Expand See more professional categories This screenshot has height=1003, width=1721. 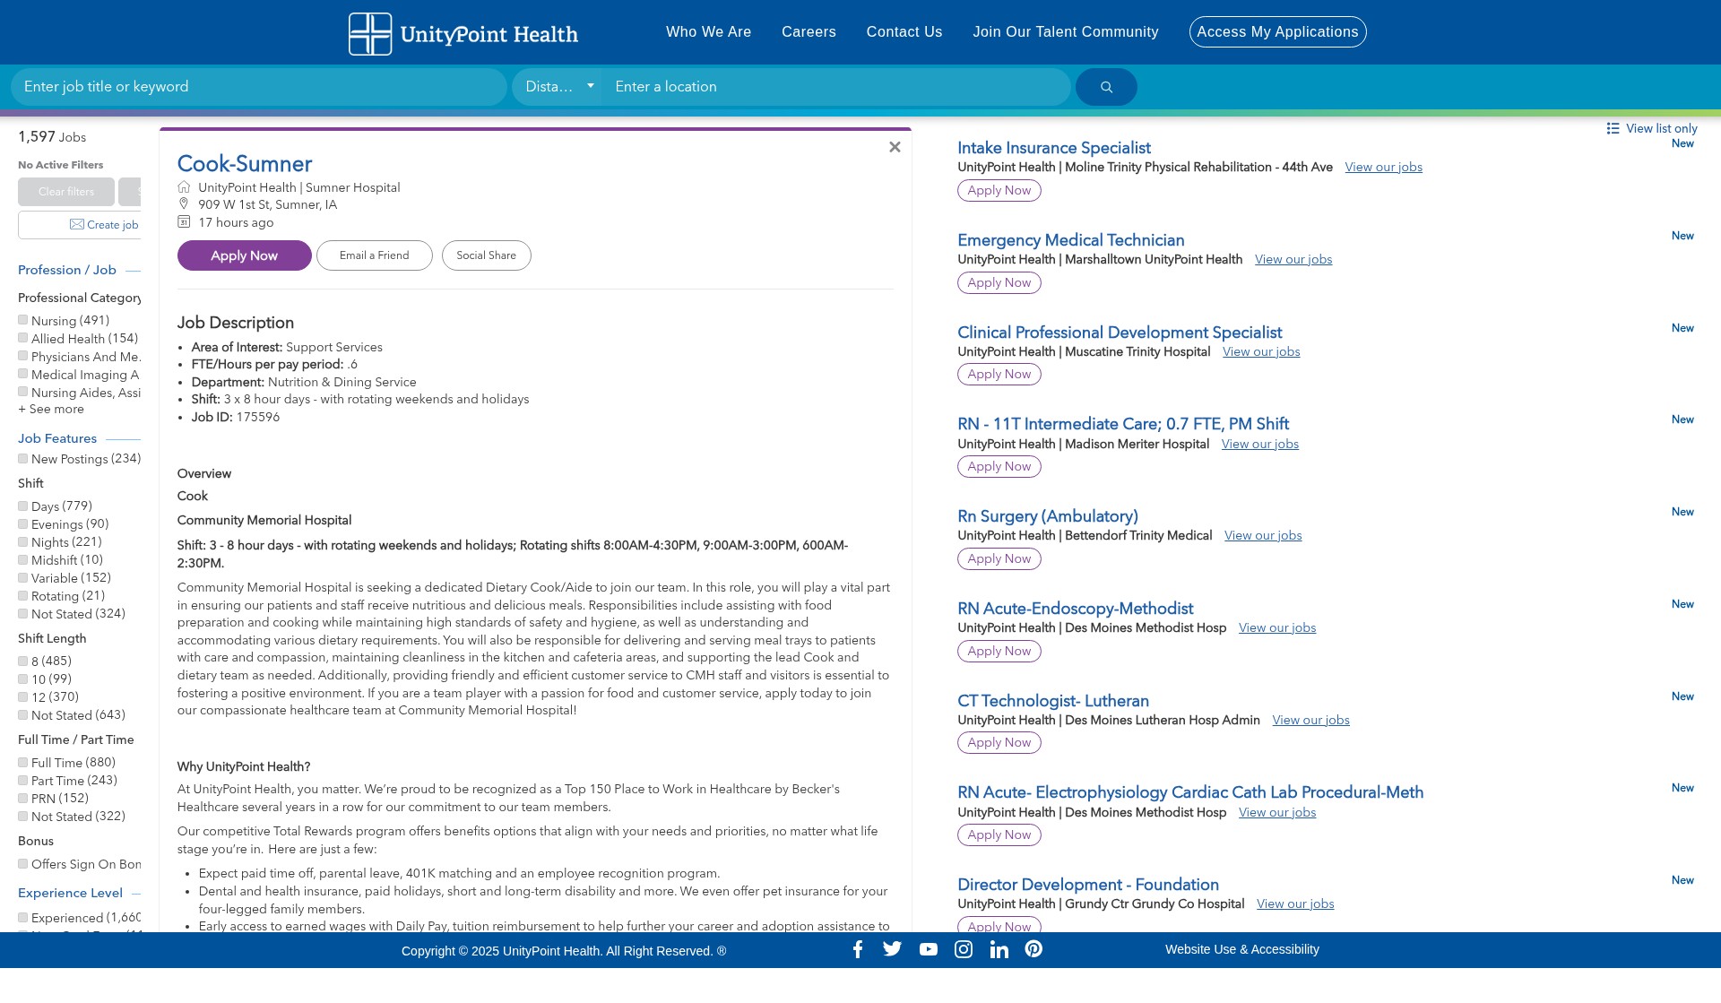[51, 410]
